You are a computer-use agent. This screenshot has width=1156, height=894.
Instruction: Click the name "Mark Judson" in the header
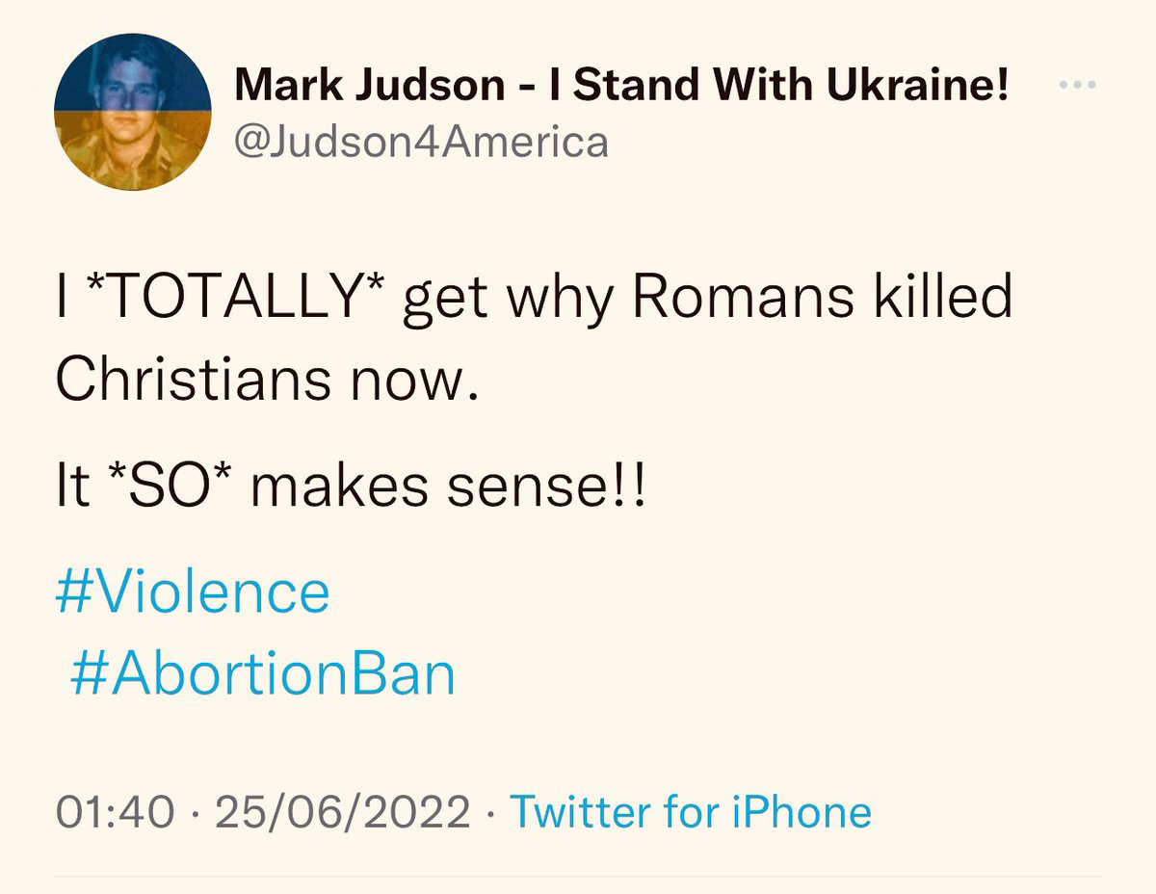tap(369, 87)
